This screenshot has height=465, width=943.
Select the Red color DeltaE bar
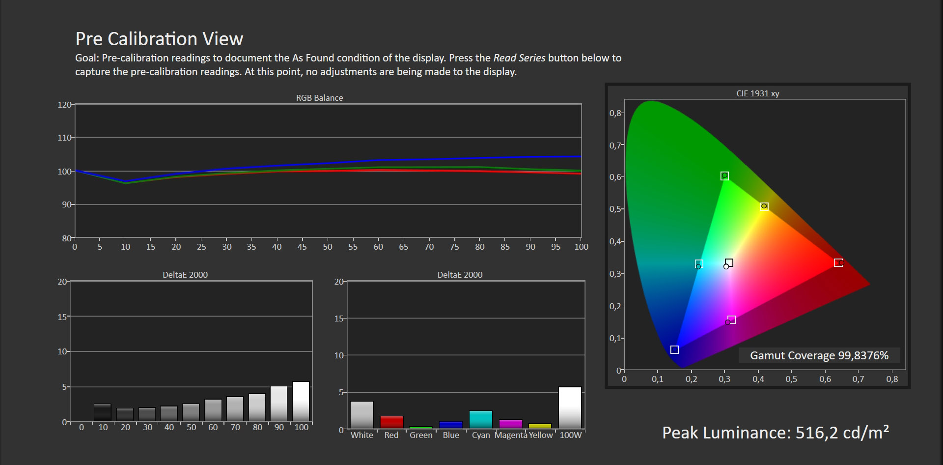(391, 423)
